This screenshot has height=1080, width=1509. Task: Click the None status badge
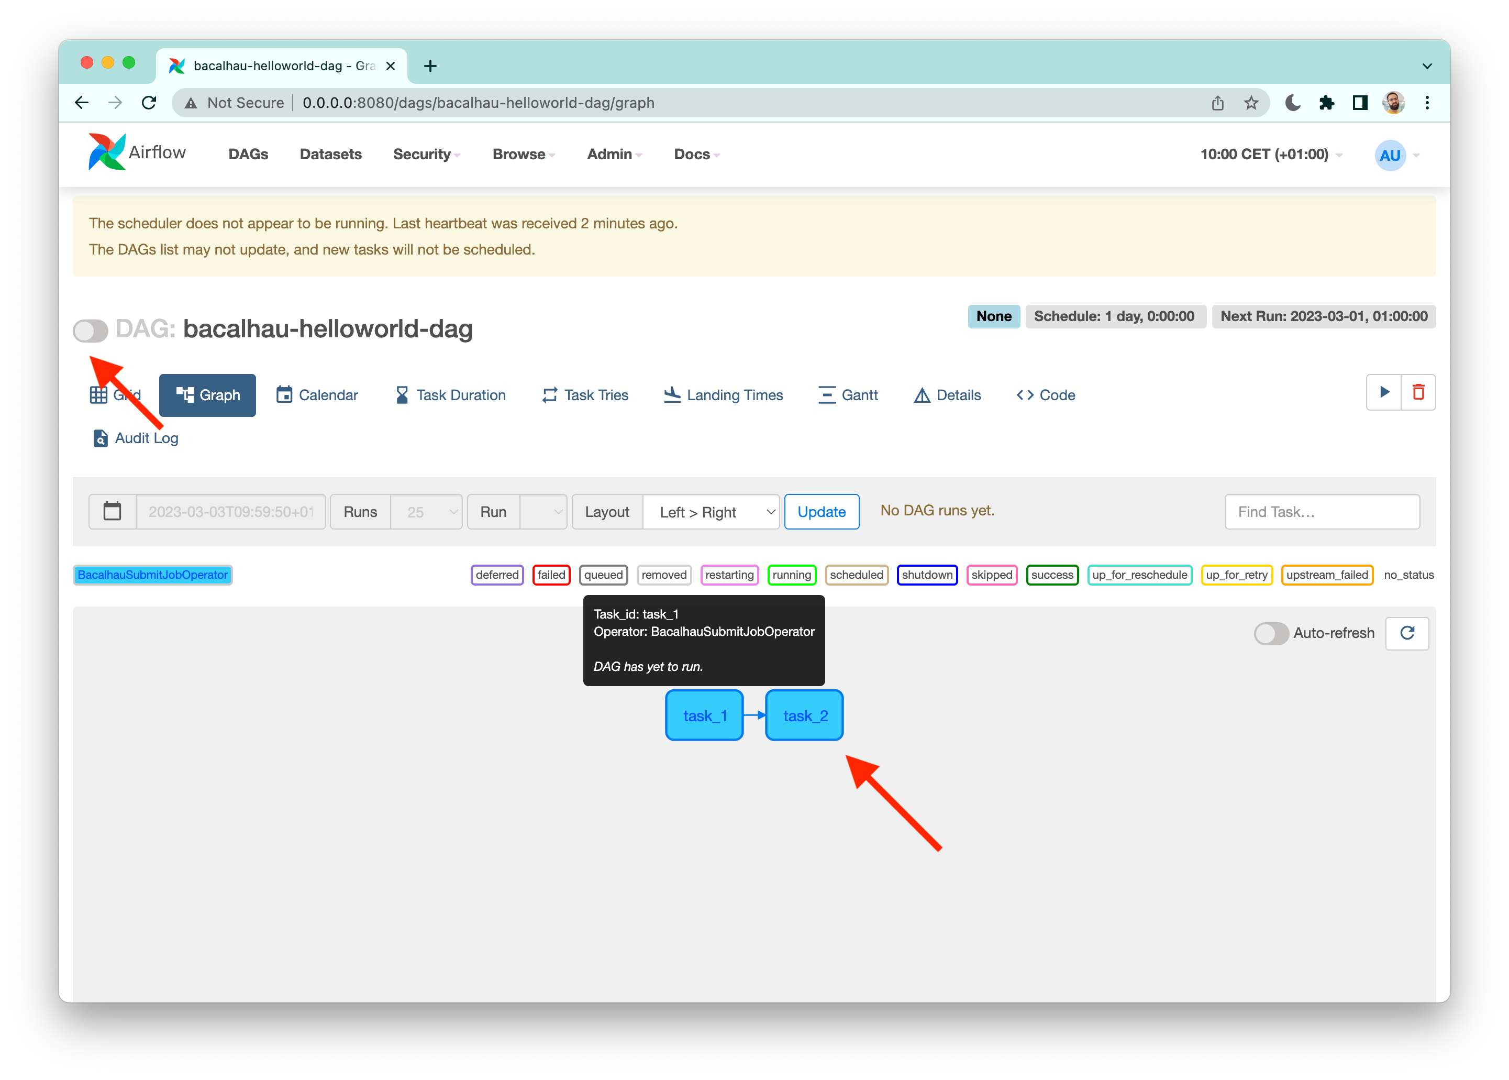pyautogui.click(x=993, y=316)
